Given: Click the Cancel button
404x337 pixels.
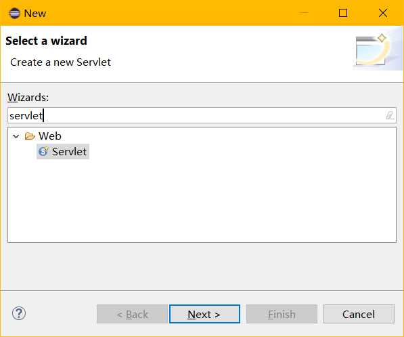Looking at the screenshot, I should click(x=359, y=314).
